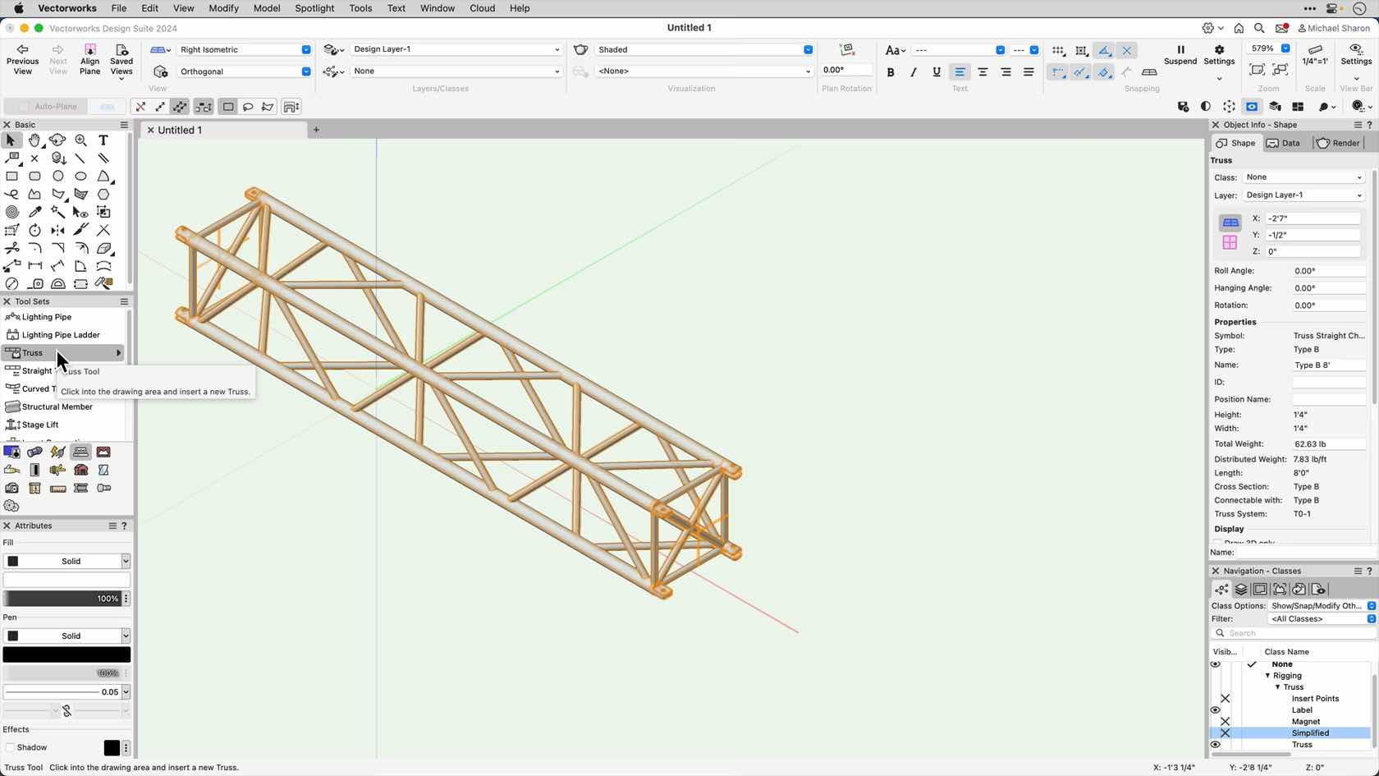This screenshot has height=776, width=1379.
Task: Collapse the Rigging class tree item
Action: (1267, 676)
